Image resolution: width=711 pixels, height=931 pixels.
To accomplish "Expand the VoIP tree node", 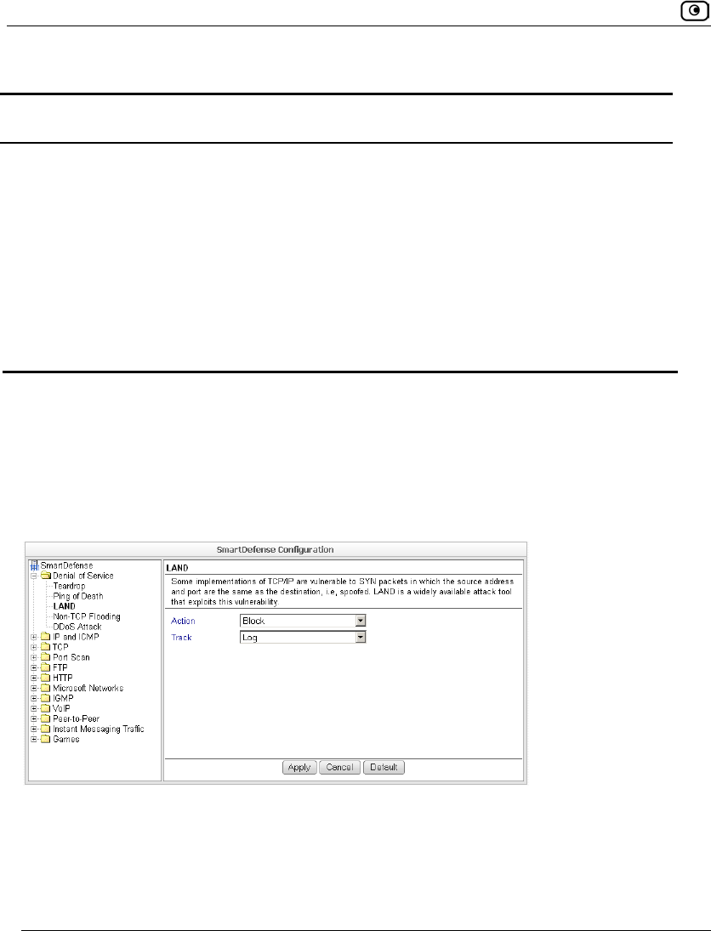I will (35, 708).
